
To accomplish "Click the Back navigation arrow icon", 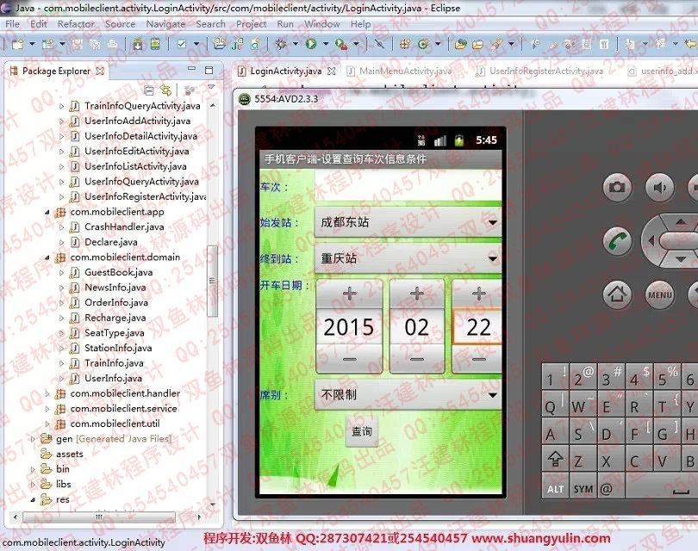I will (x=690, y=44).
